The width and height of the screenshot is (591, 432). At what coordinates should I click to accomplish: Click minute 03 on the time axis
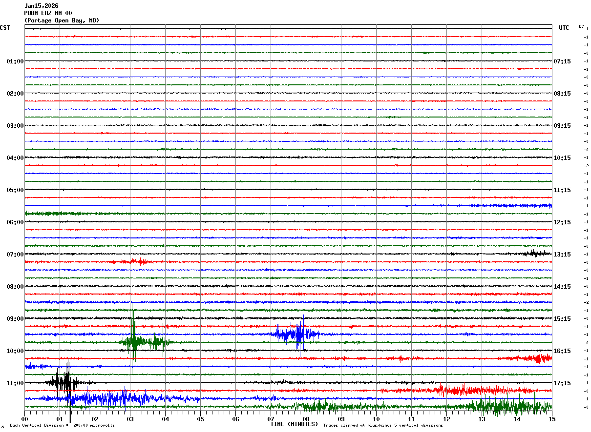pos(130,419)
